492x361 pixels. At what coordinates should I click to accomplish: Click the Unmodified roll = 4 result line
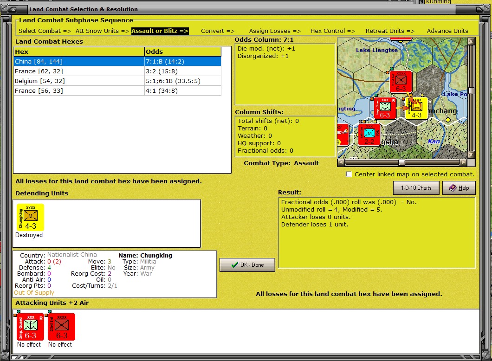332,210
